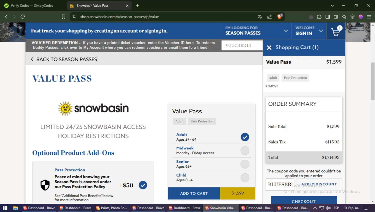
Task: Bookmark this page icon
Action: point(63,17)
